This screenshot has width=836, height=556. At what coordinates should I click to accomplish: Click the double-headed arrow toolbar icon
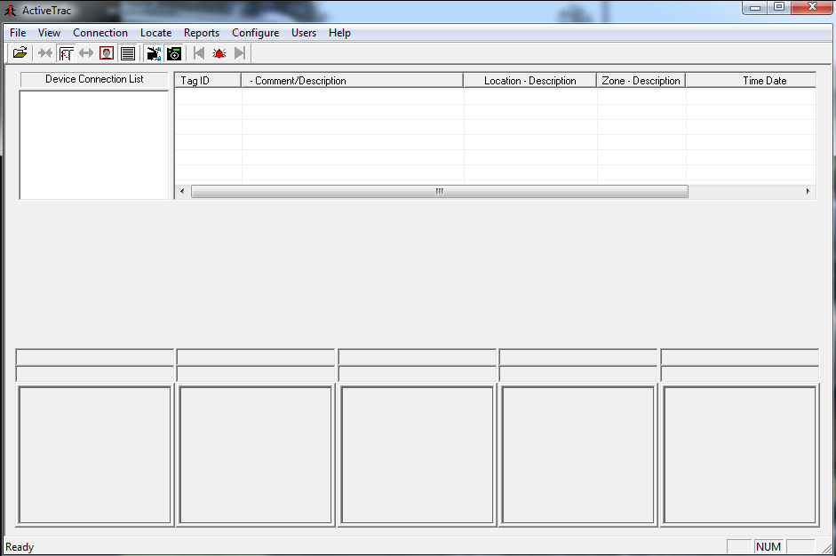click(x=86, y=52)
